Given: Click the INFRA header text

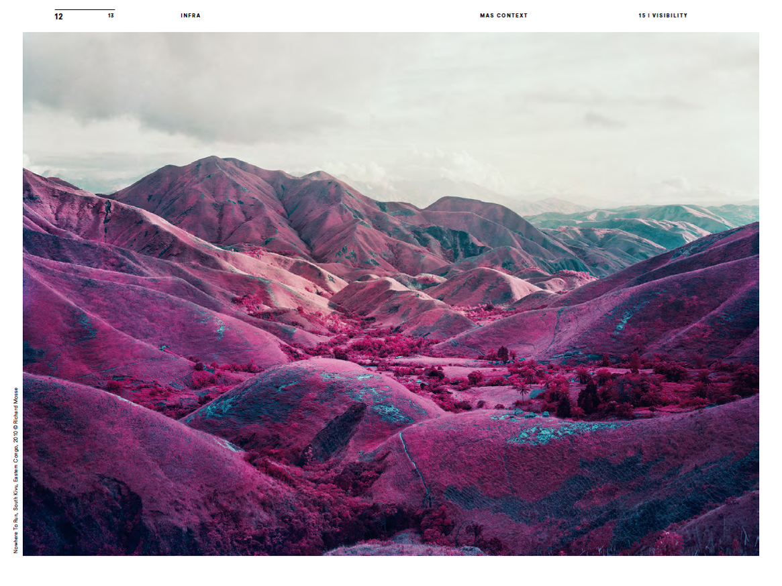Looking at the screenshot, I should (x=191, y=15).
